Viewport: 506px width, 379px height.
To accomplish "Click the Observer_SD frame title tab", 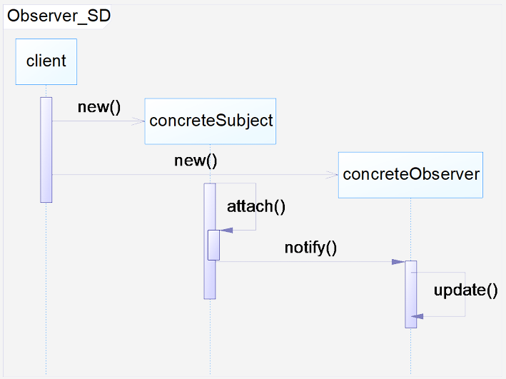I will click(x=57, y=16).
